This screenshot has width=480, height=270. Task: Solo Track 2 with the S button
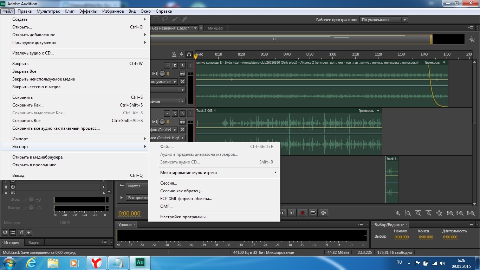click(x=175, y=114)
